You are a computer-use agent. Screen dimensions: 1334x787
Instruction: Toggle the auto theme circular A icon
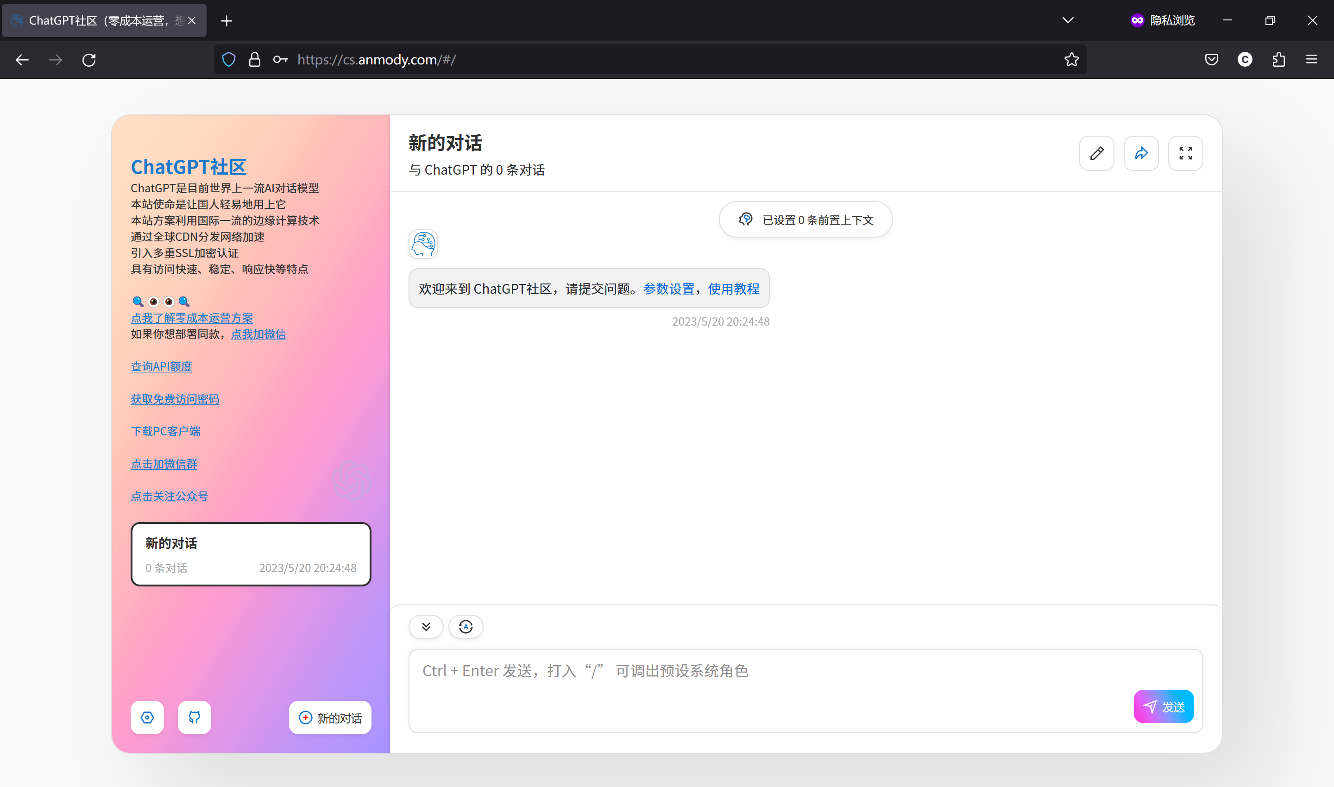coord(466,627)
